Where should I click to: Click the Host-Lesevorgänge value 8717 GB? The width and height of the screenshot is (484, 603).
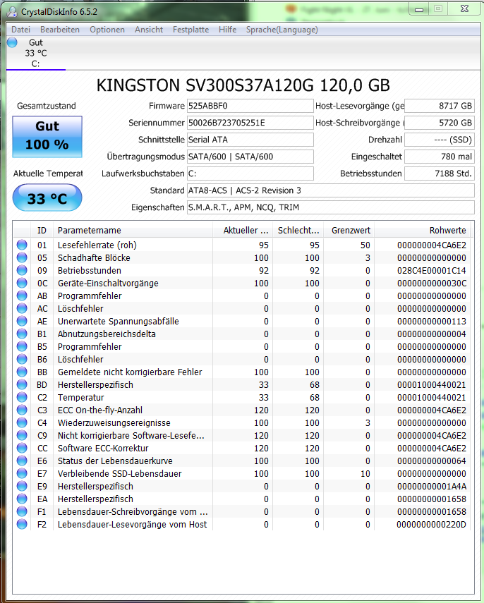440,106
